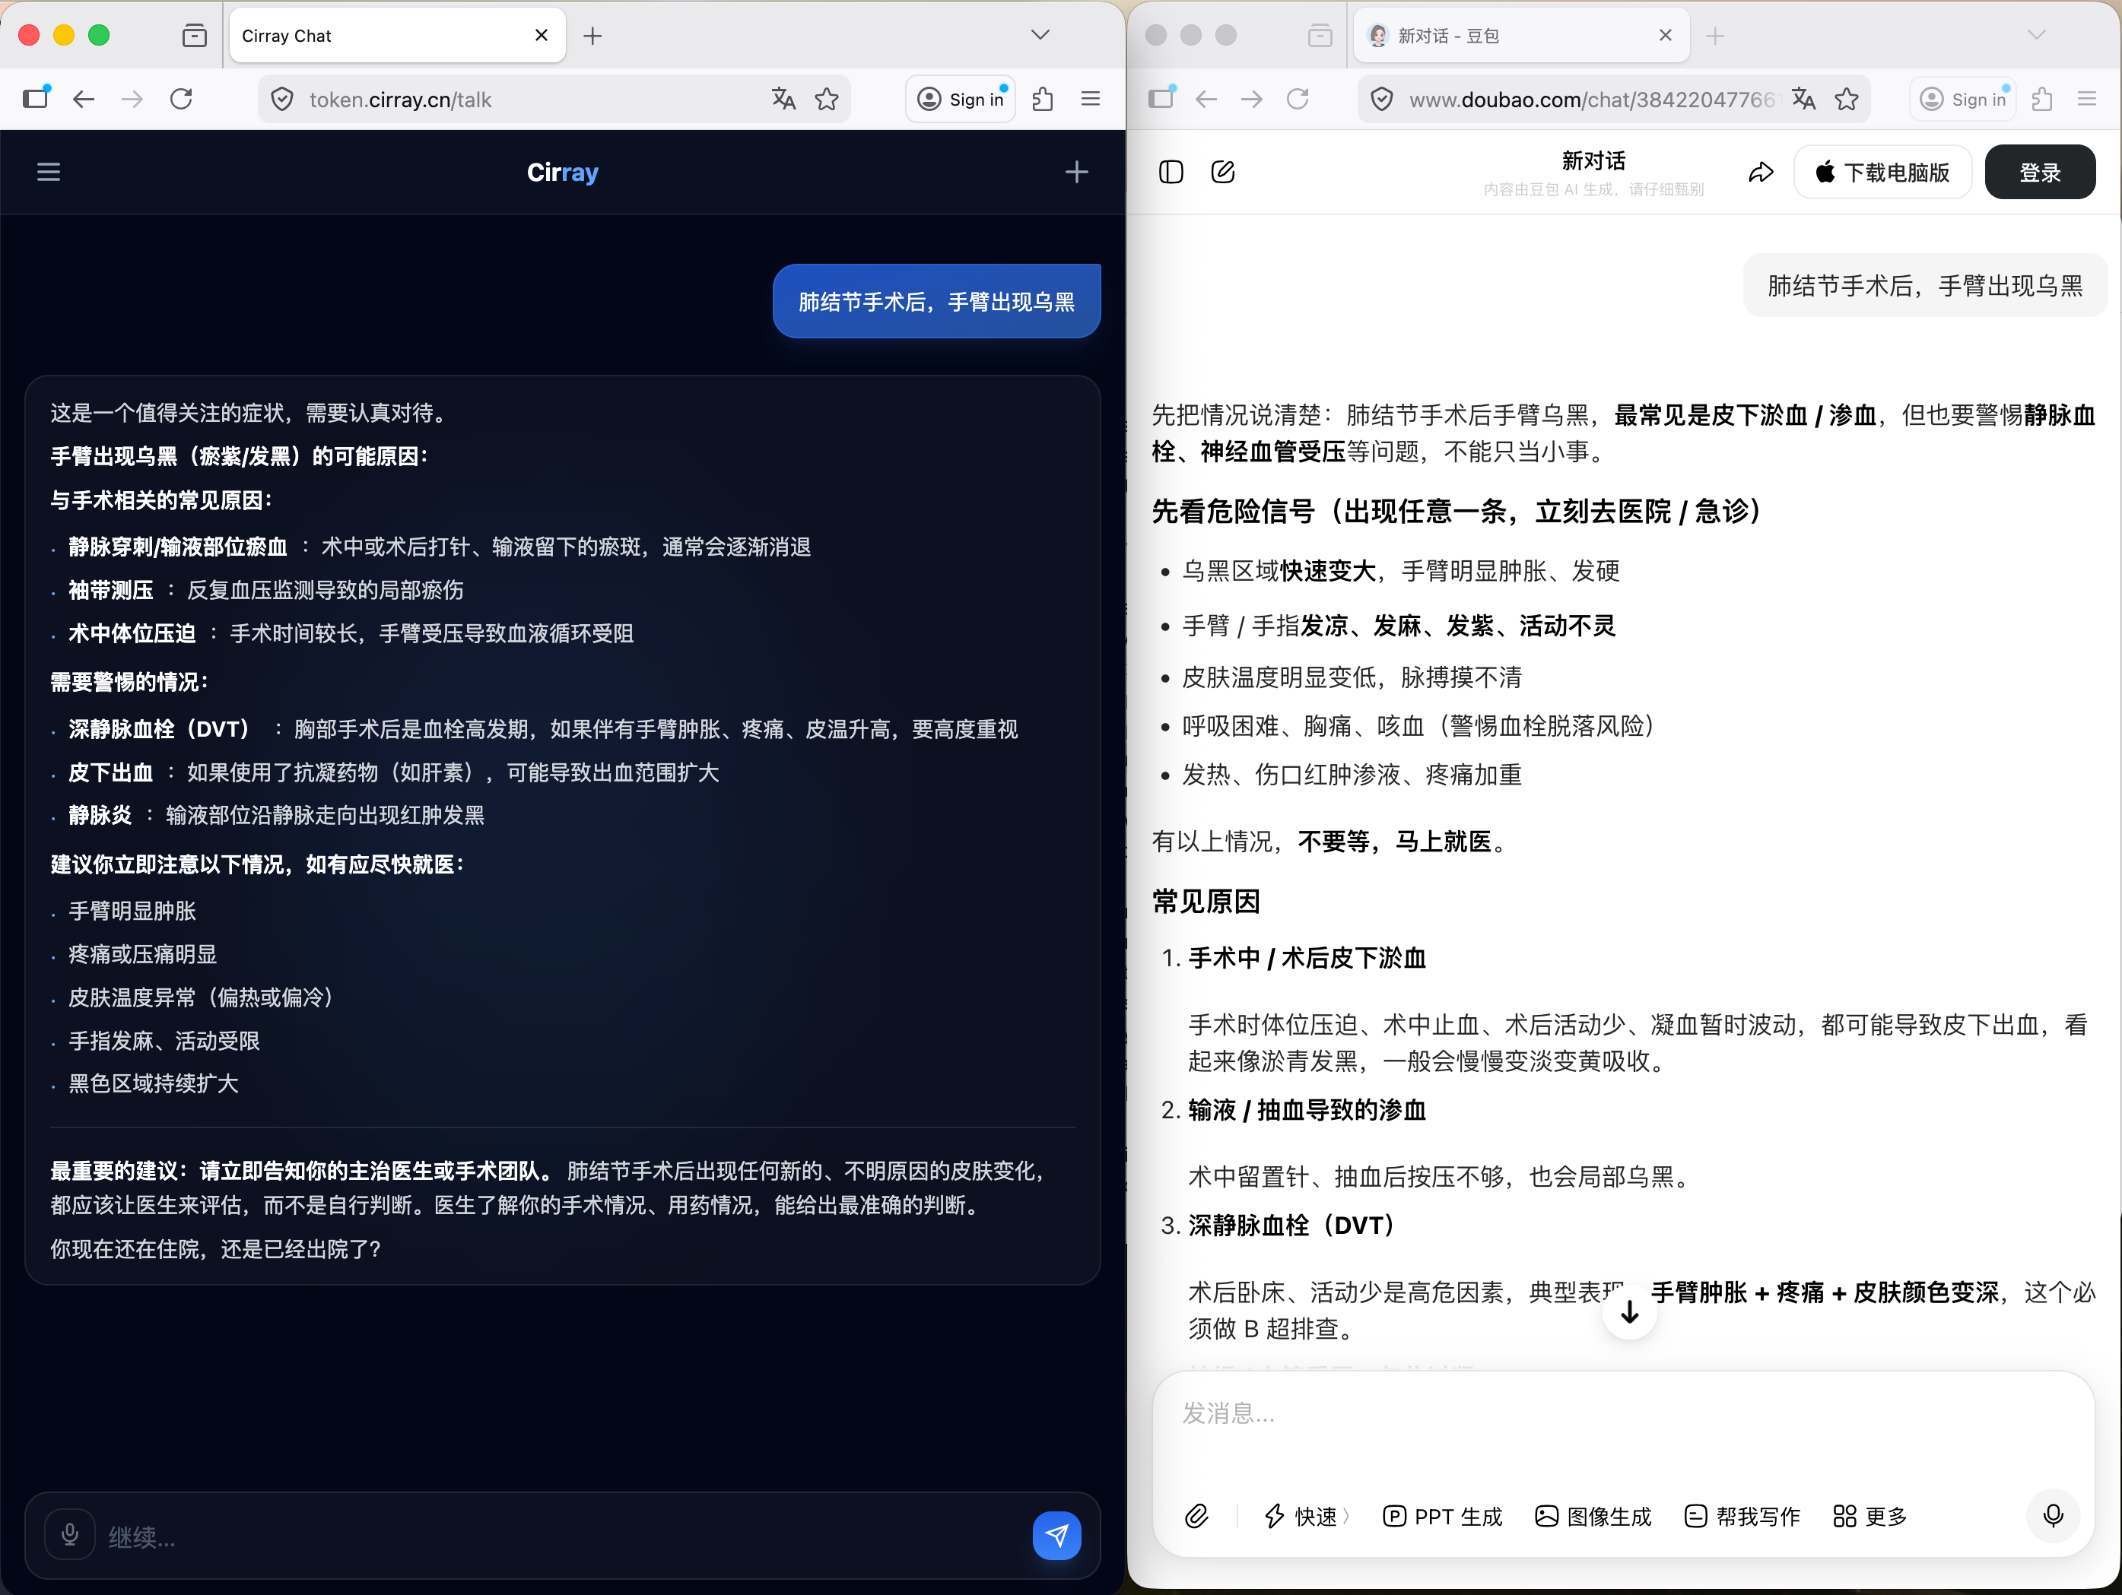
Task: Open the Doubao browser application menu
Action: pyautogui.click(x=2086, y=99)
